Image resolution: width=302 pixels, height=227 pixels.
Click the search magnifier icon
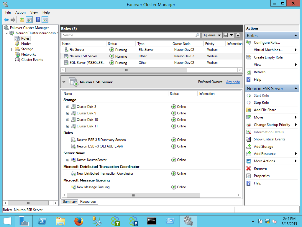click(x=197, y=35)
